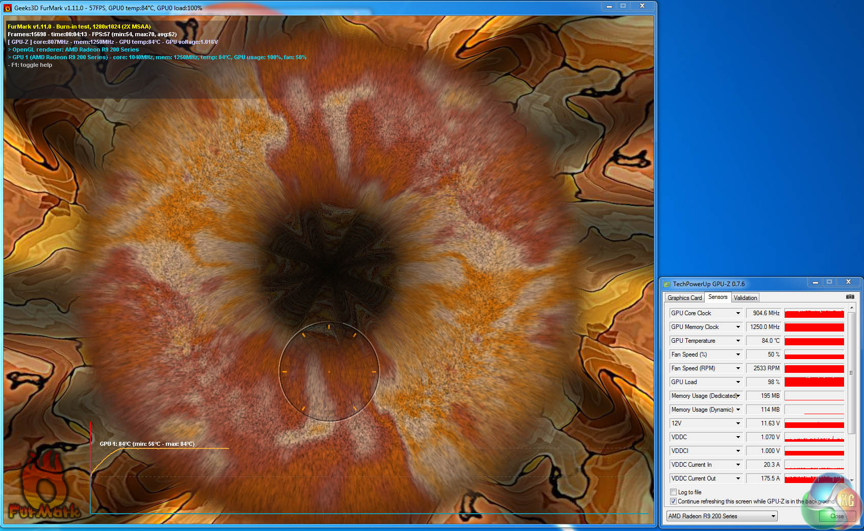Click the OpenGL renderer line in FurMark
The height and width of the screenshot is (531, 864).
(73, 49)
